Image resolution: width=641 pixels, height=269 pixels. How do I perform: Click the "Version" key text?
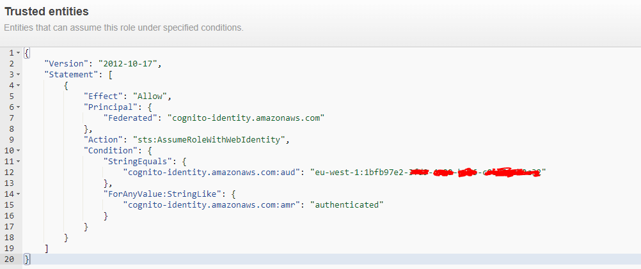[x=66, y=64]
